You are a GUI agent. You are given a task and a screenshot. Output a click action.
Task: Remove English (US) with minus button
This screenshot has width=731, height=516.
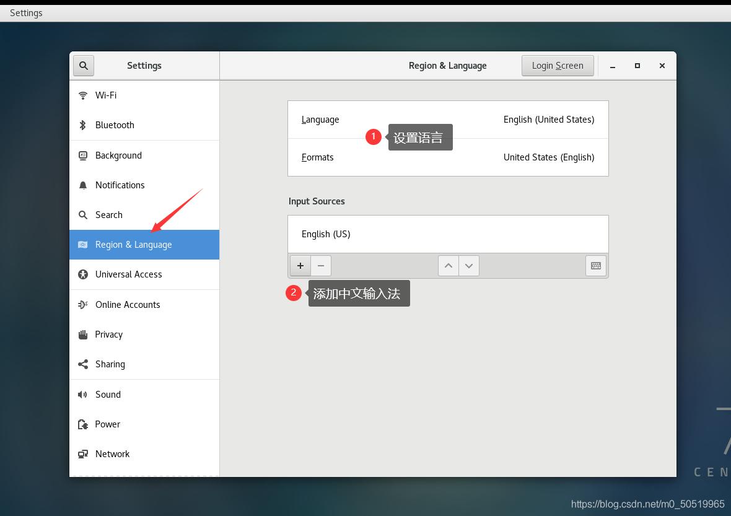(321, 265)
